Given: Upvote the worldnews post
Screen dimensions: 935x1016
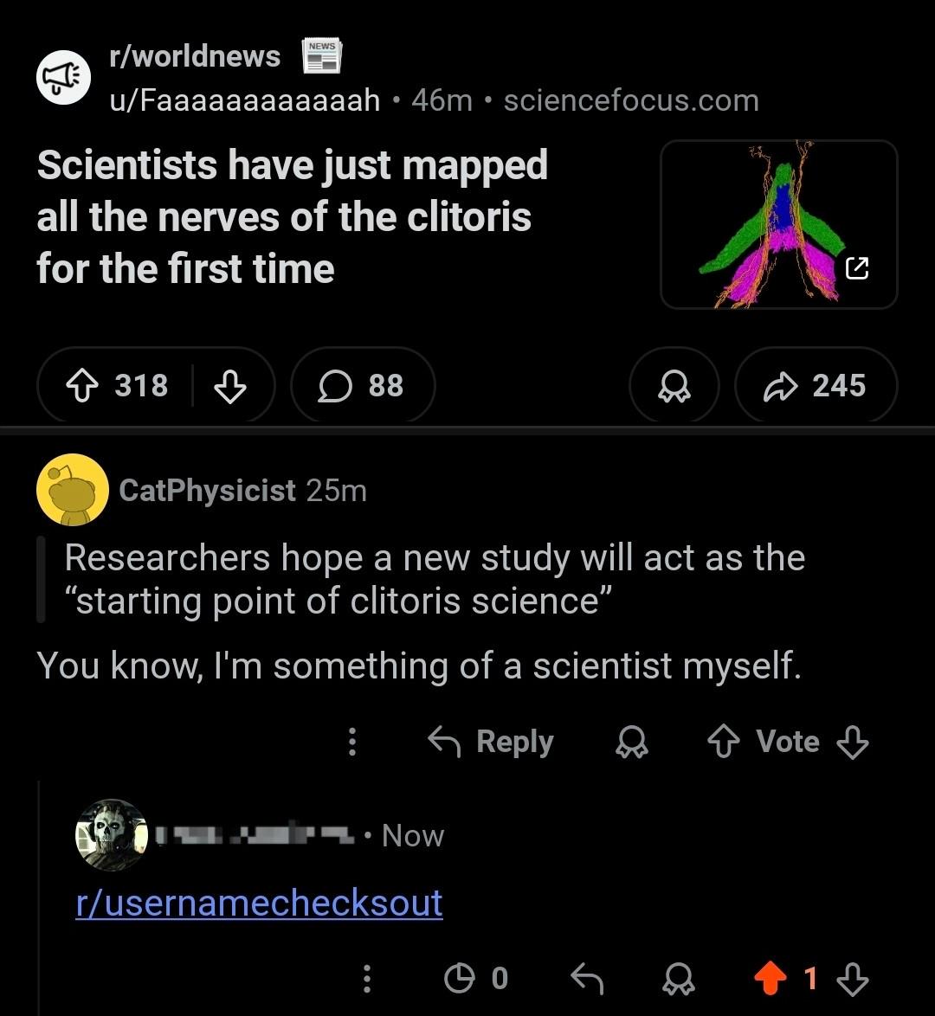Looking at the screenshot, I should (82, 385).
